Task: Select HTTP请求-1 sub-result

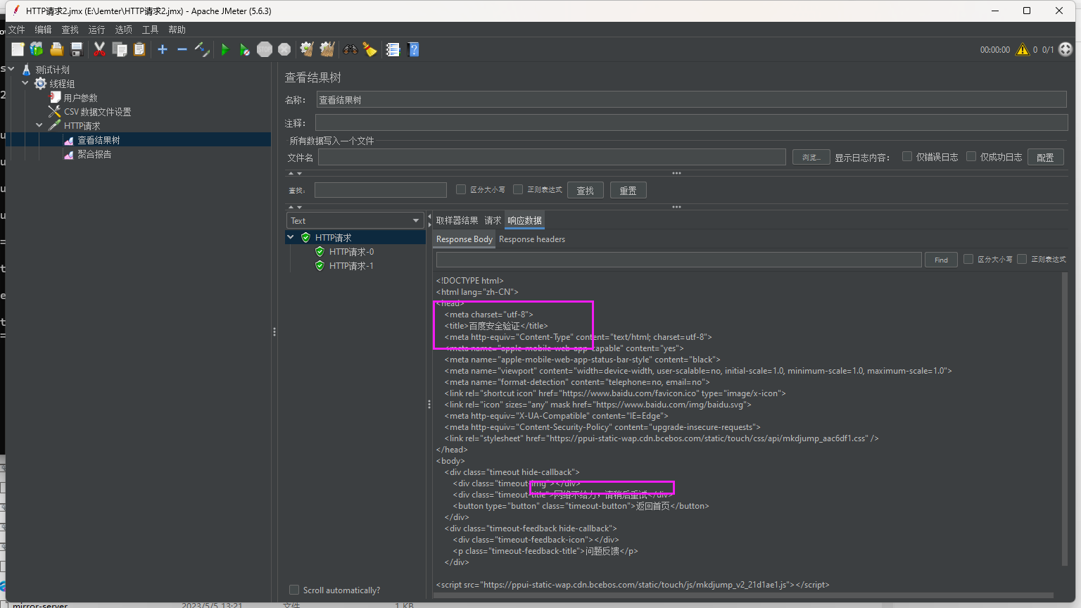Action: pos(351,265)
